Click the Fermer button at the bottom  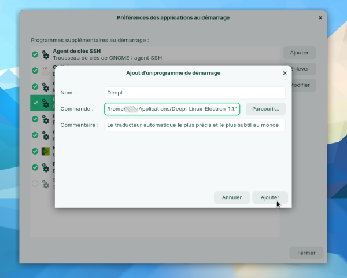point(306,253)
